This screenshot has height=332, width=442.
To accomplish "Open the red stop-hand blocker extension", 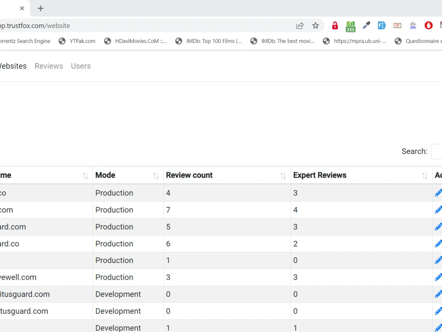I will pos(428,25).
